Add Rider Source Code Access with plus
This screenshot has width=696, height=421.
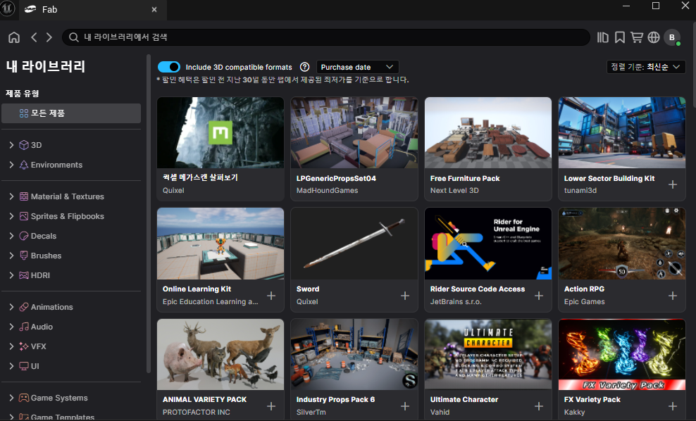tap(539, 296)
